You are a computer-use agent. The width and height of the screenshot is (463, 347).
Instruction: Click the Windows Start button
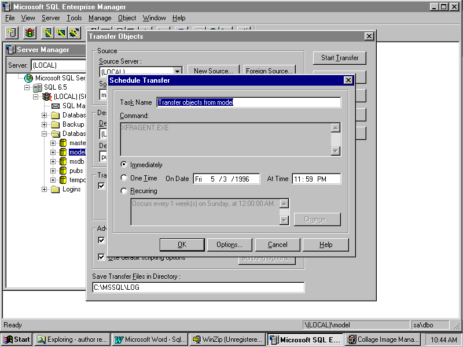(x=17, y=339)
